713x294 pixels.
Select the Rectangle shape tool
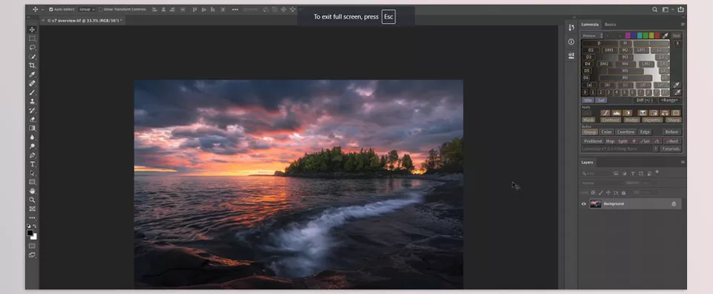[x=32, y=182]
